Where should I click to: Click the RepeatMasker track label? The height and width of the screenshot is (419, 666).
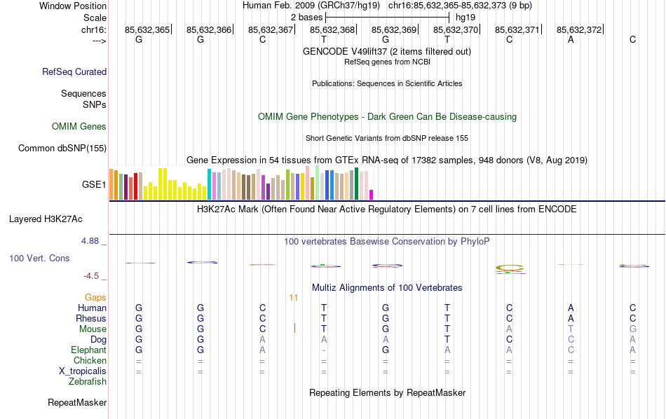[77, 402]
